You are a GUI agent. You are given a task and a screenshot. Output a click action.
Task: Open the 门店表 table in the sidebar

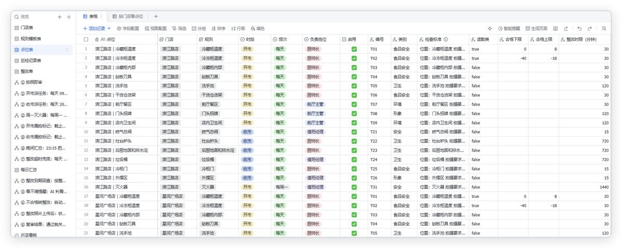coord(41,28)
